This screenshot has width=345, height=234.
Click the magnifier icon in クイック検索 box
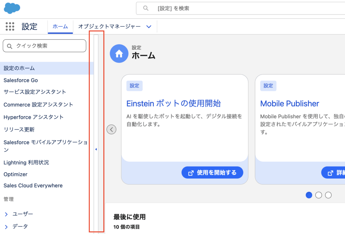(10, 46)
